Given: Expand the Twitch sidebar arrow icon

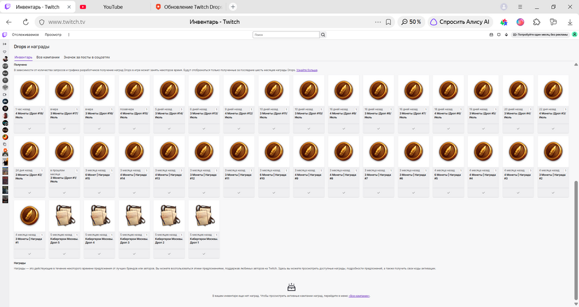Looking at the screenshot, I should [5, 44].
